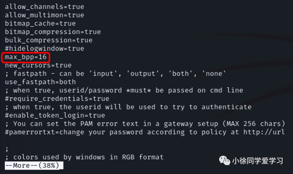Click the use_fastpath=both line

(x=40, y=82)
